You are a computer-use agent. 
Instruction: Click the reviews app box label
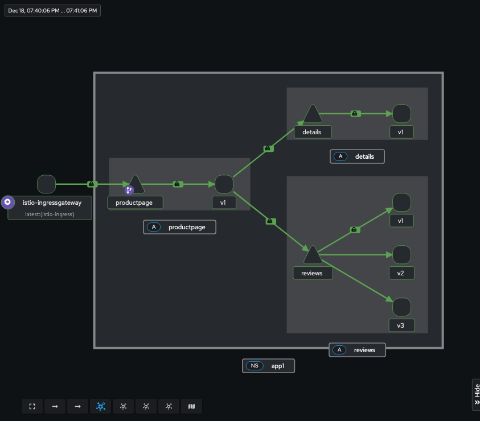pyautogui.click(x=357, y=350)
